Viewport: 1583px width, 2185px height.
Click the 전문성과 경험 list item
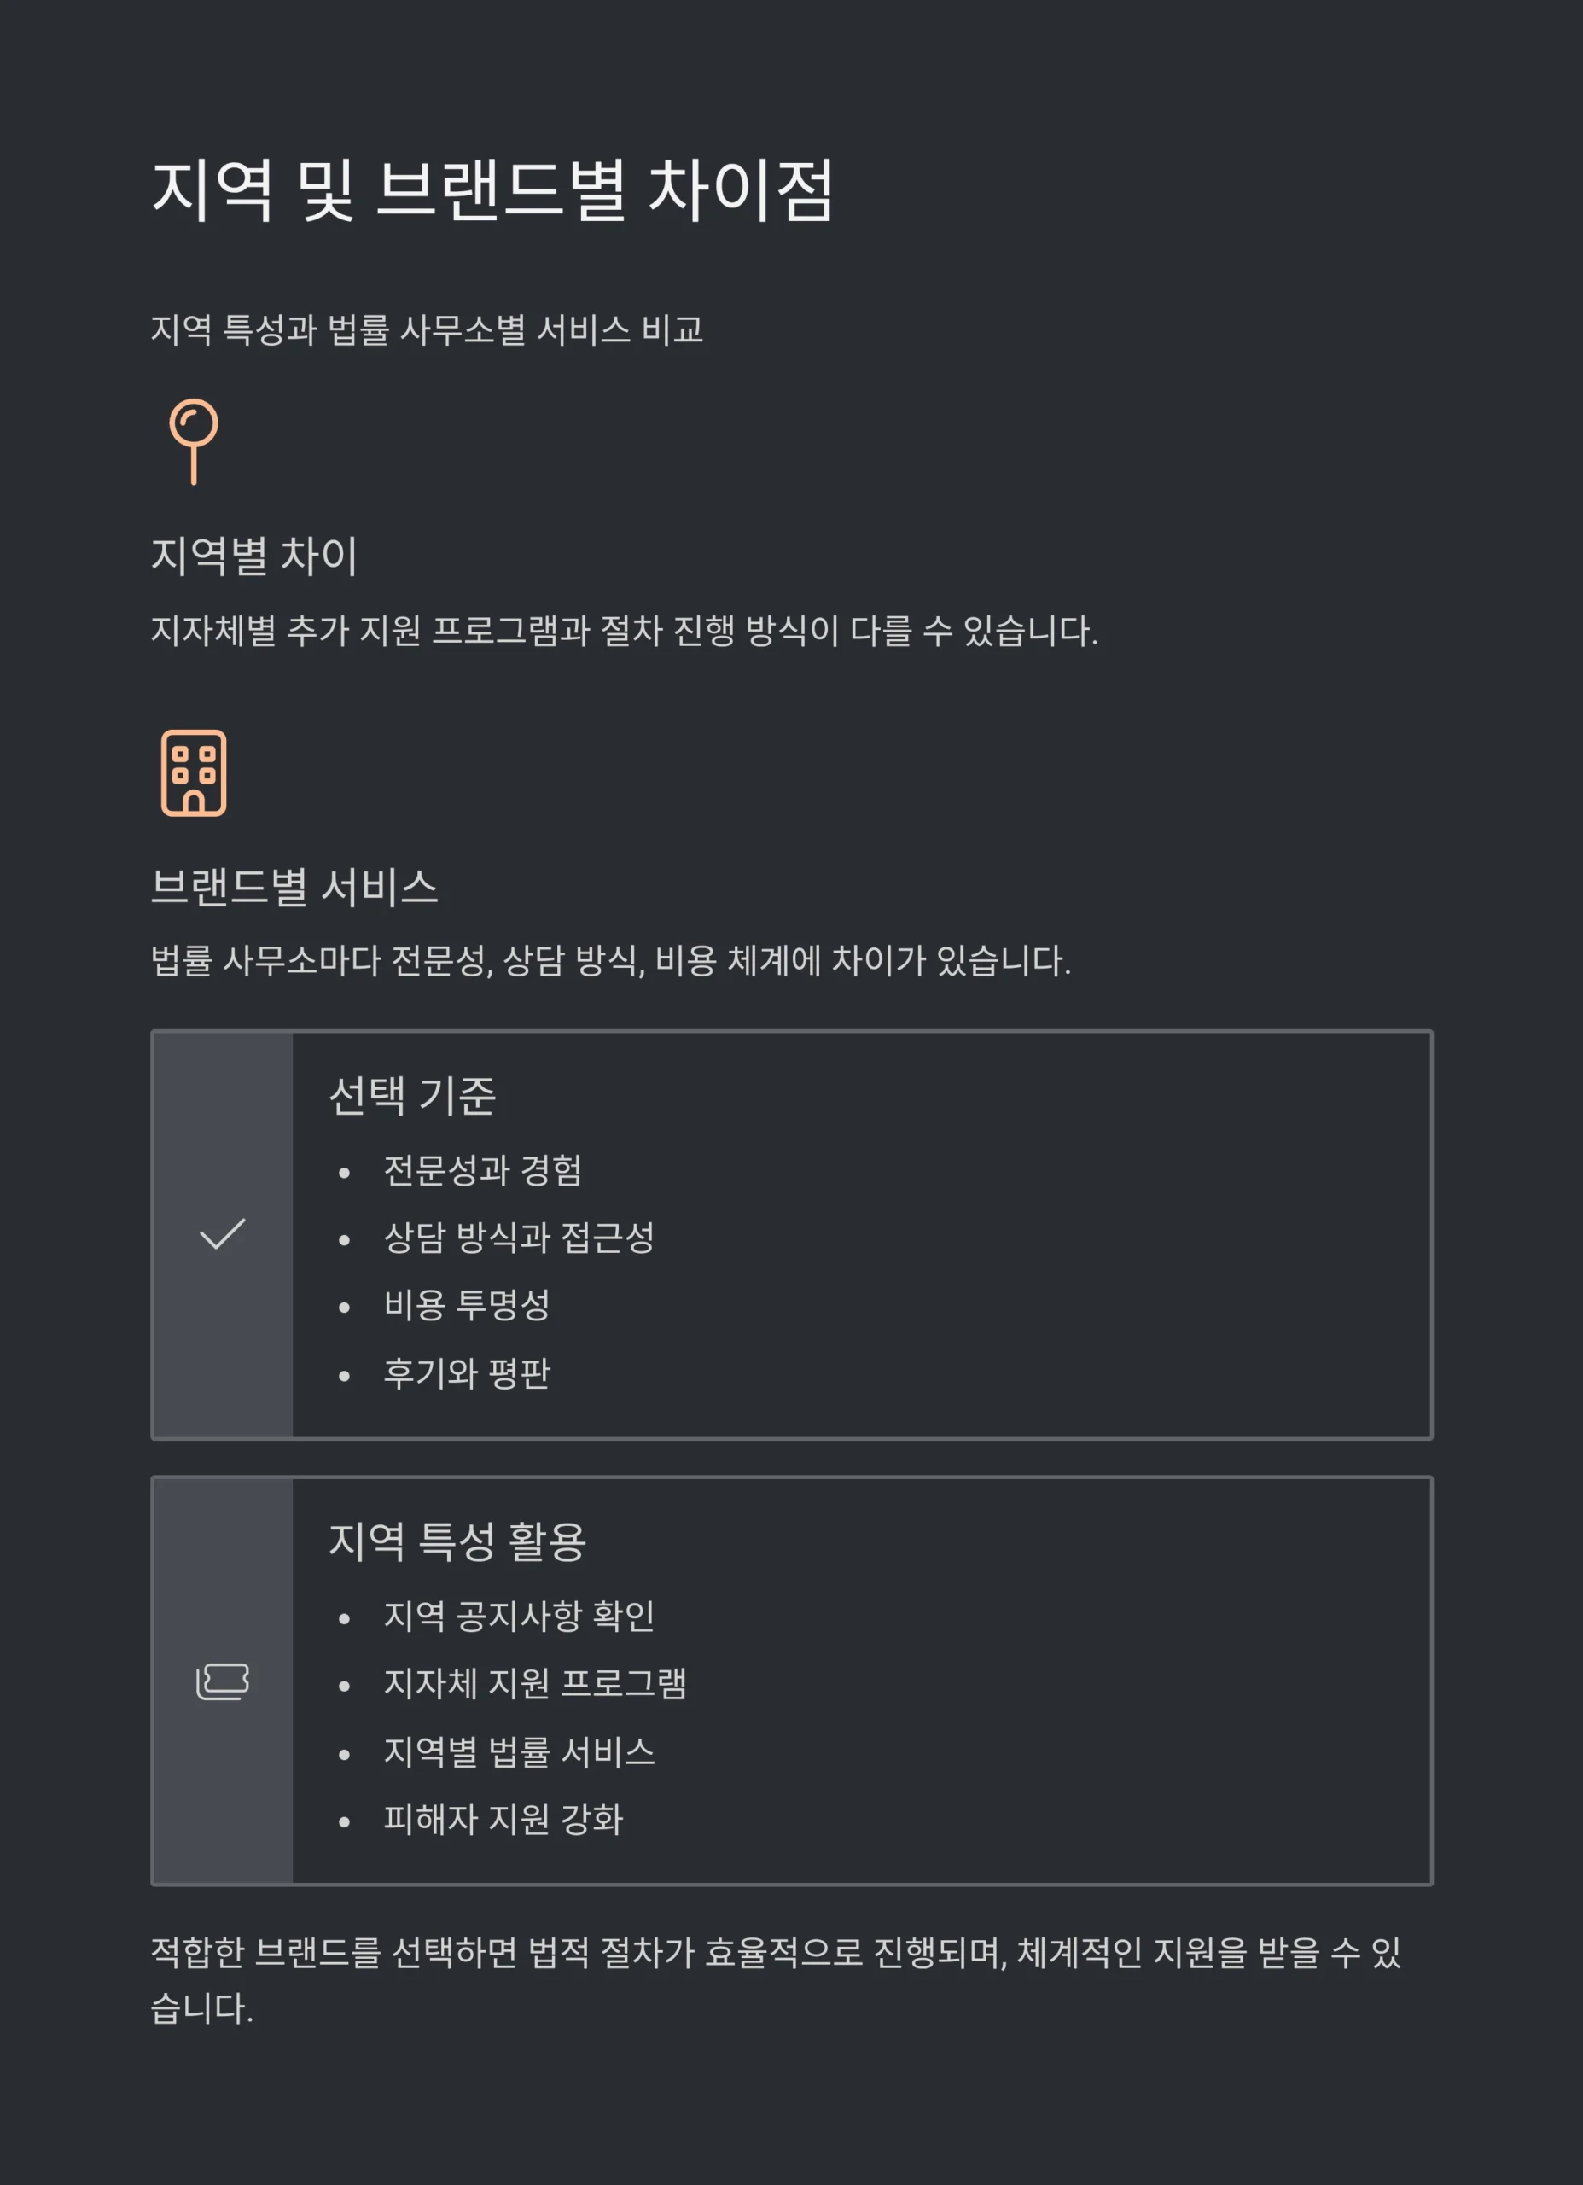click(483, 1170)
